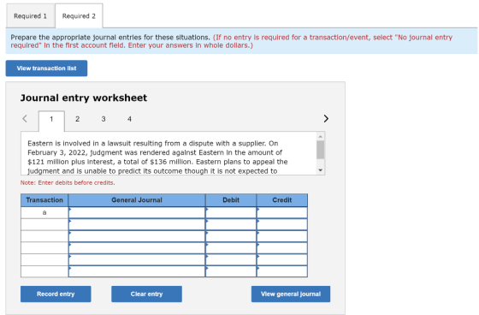This screenshot has width=479, height=315.
Task: Click the Credit field in fourth row
Action: coord(282,248)
